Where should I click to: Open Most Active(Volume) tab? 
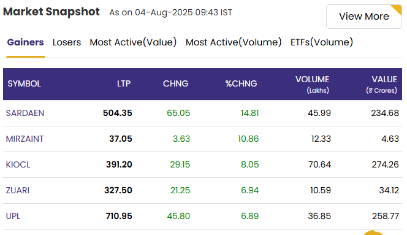(x=234, y=42)
